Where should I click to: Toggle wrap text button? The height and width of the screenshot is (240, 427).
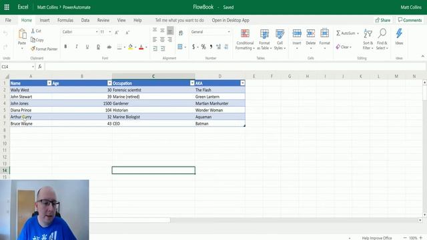point(181,33)
